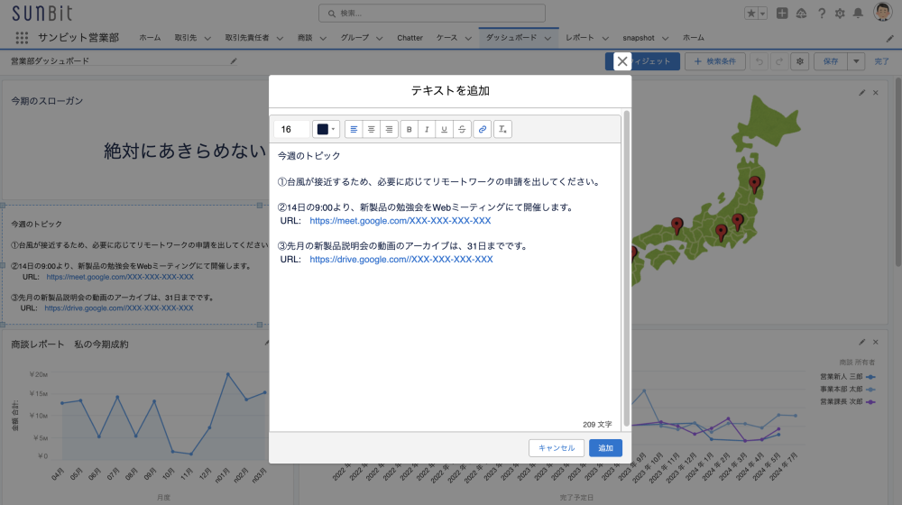Open dashboard properties gear button
This screenshot has height=505, width=902.
point(799,61)
